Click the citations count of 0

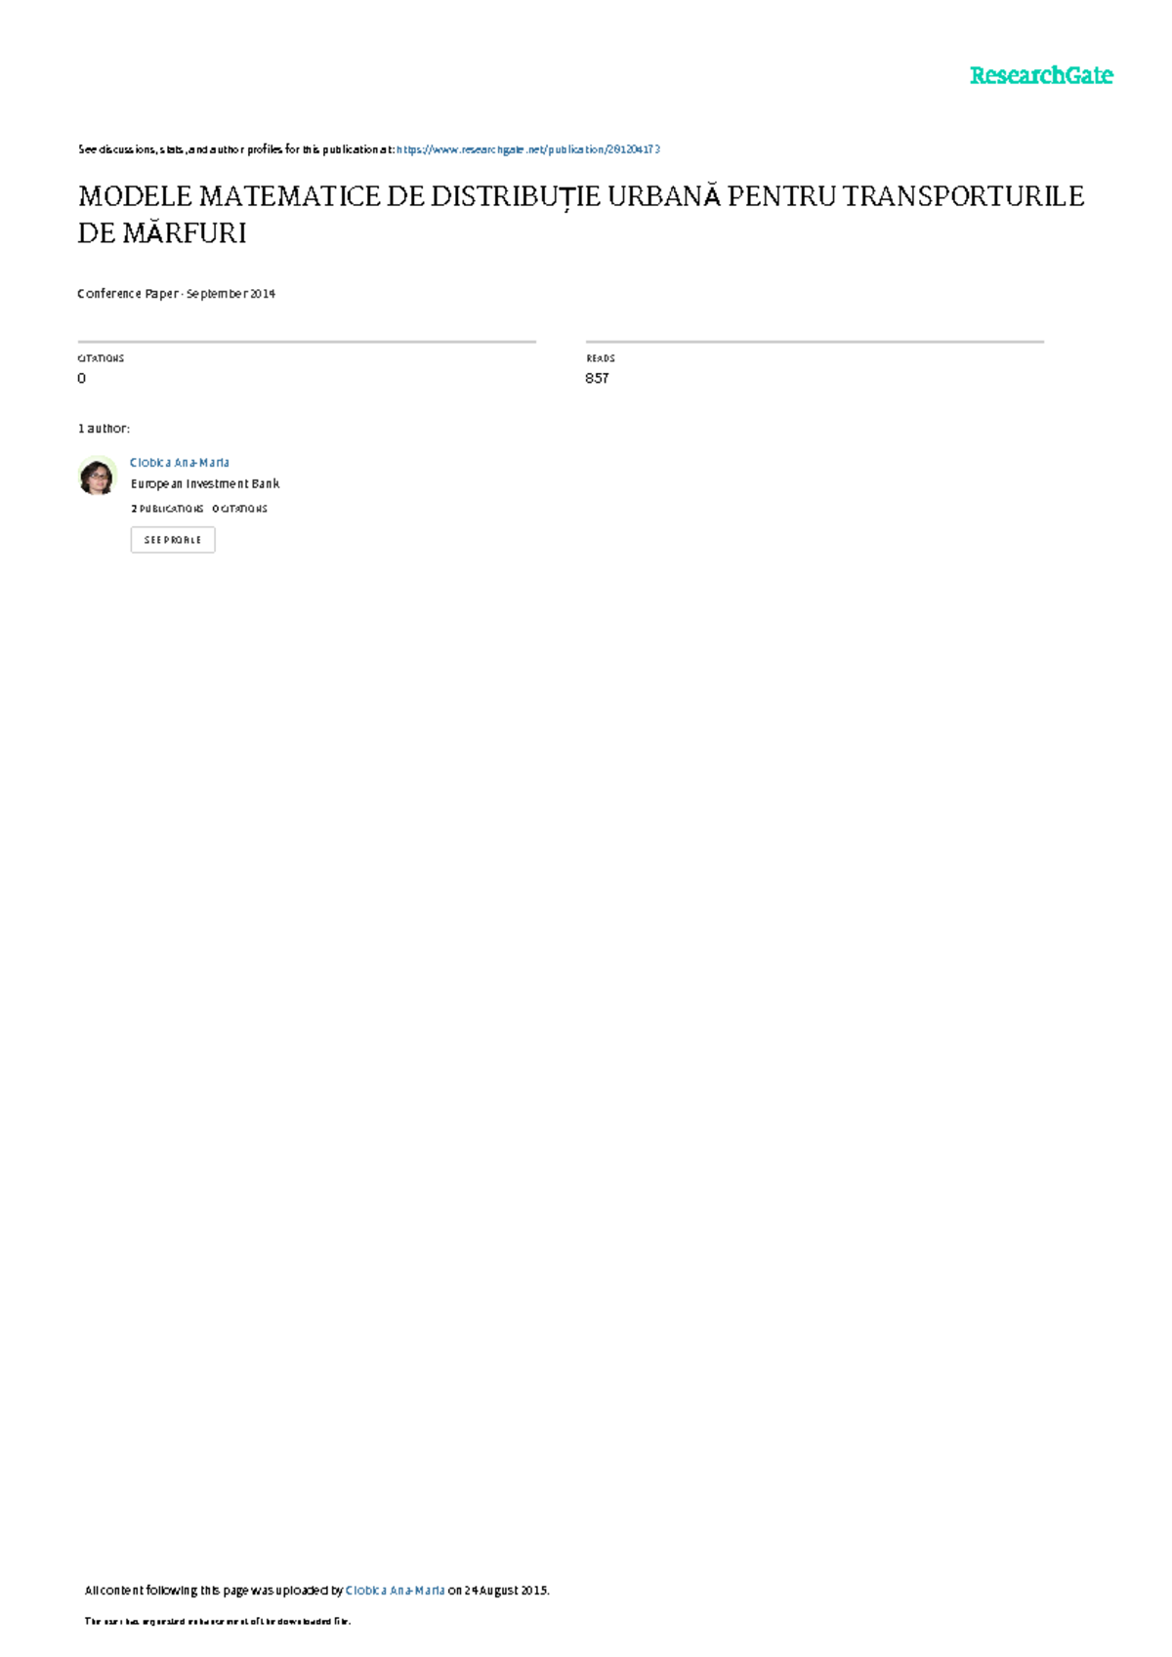[x=82, y=378]
